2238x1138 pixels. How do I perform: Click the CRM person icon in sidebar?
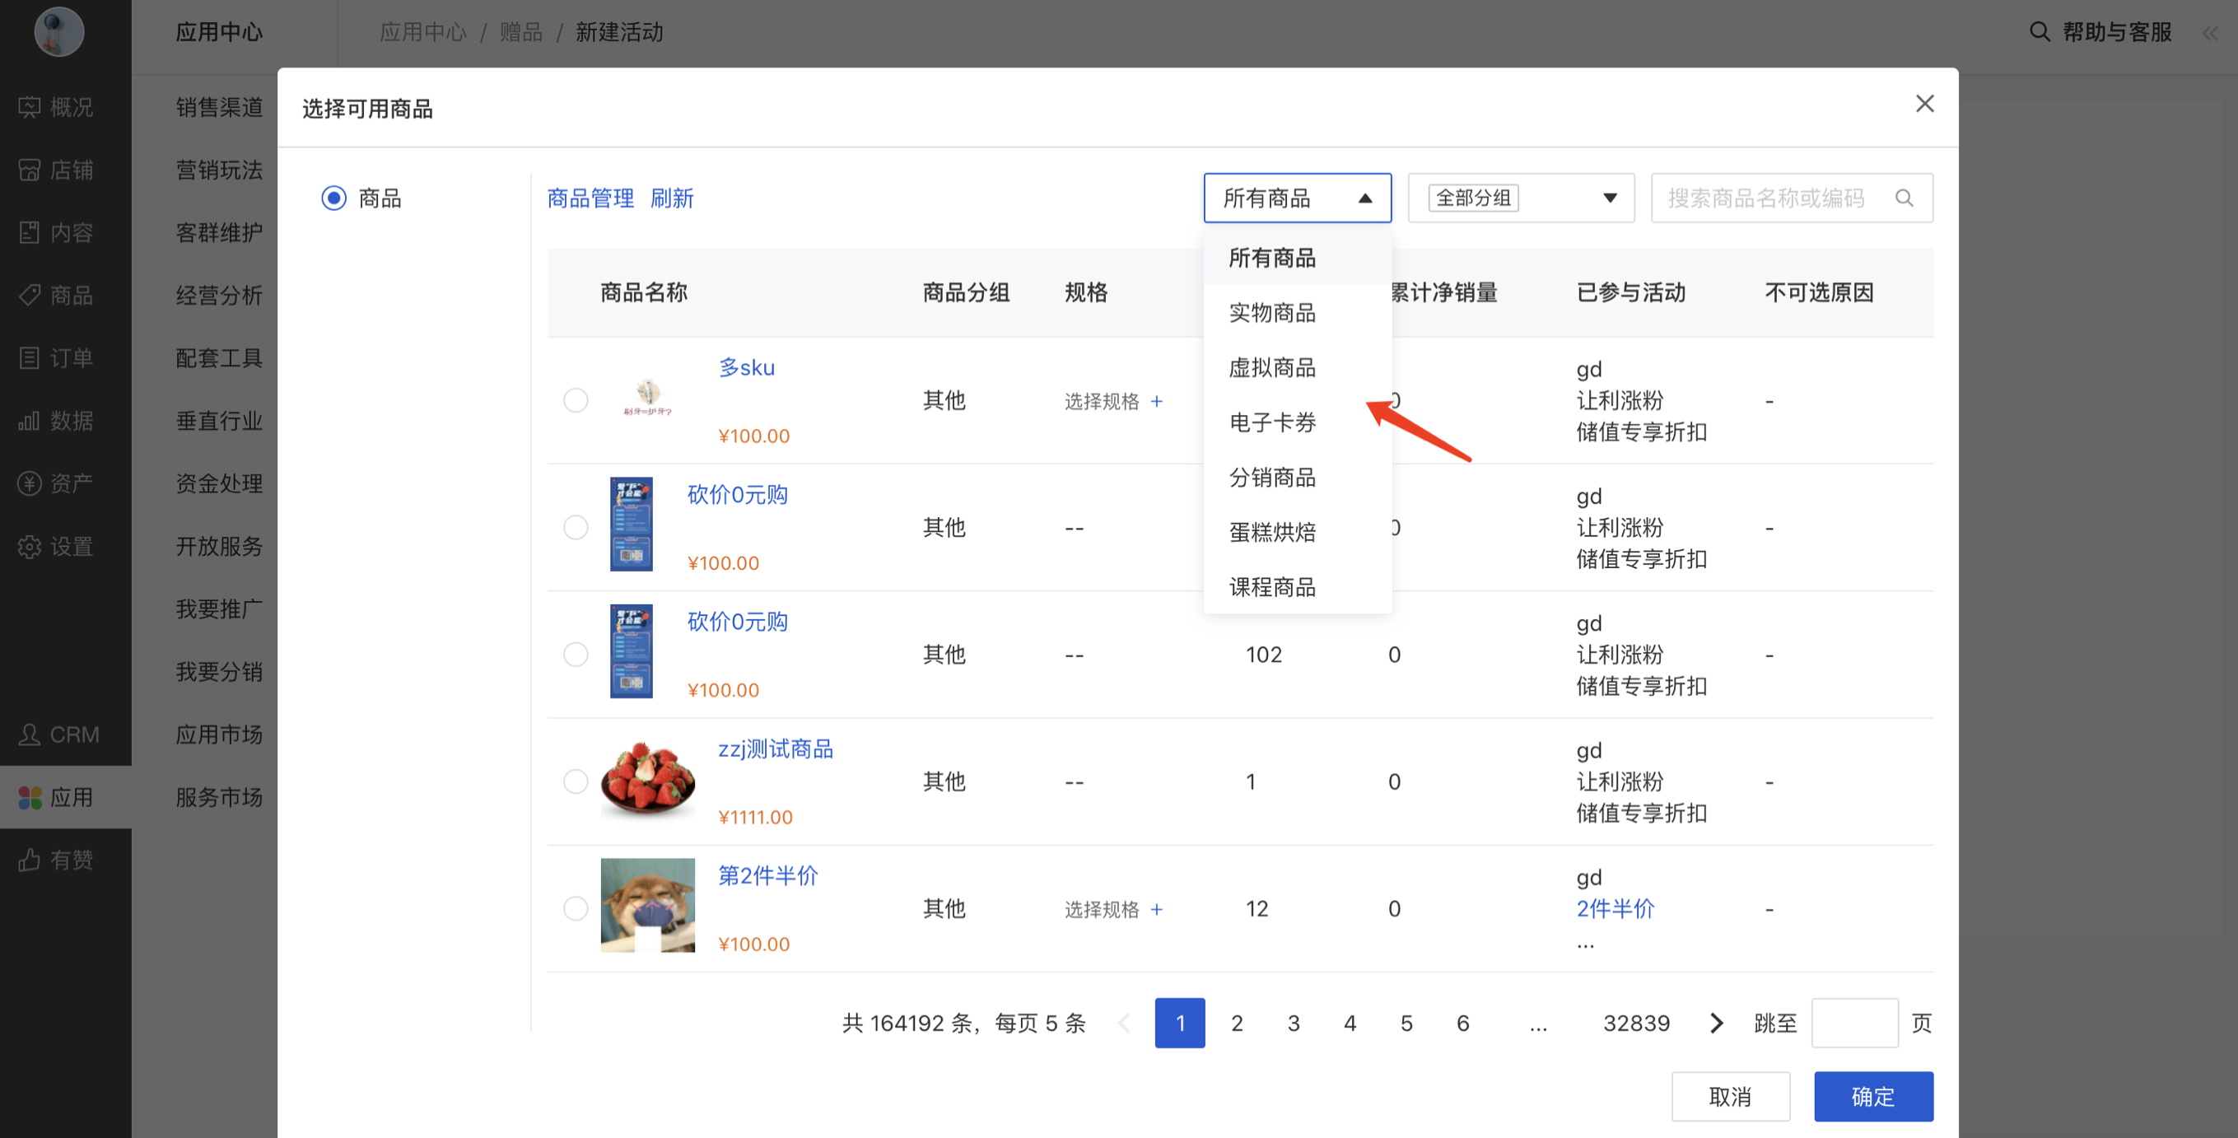[x=30, y=734]
